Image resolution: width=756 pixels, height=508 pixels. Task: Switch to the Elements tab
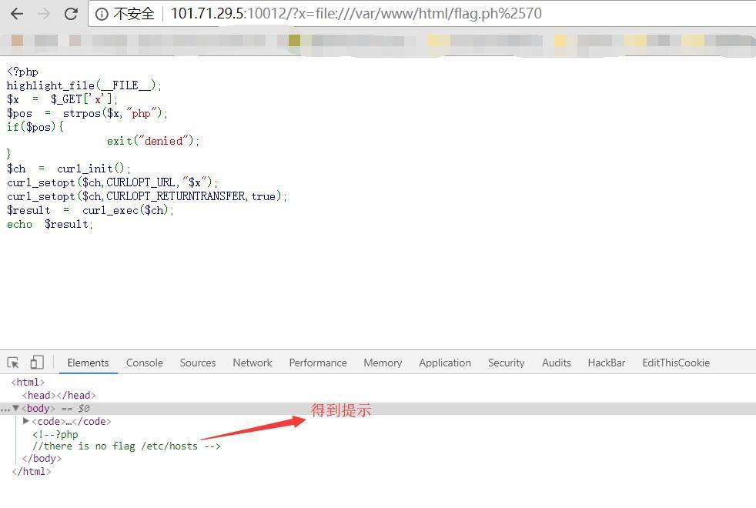tap(89, 363)
